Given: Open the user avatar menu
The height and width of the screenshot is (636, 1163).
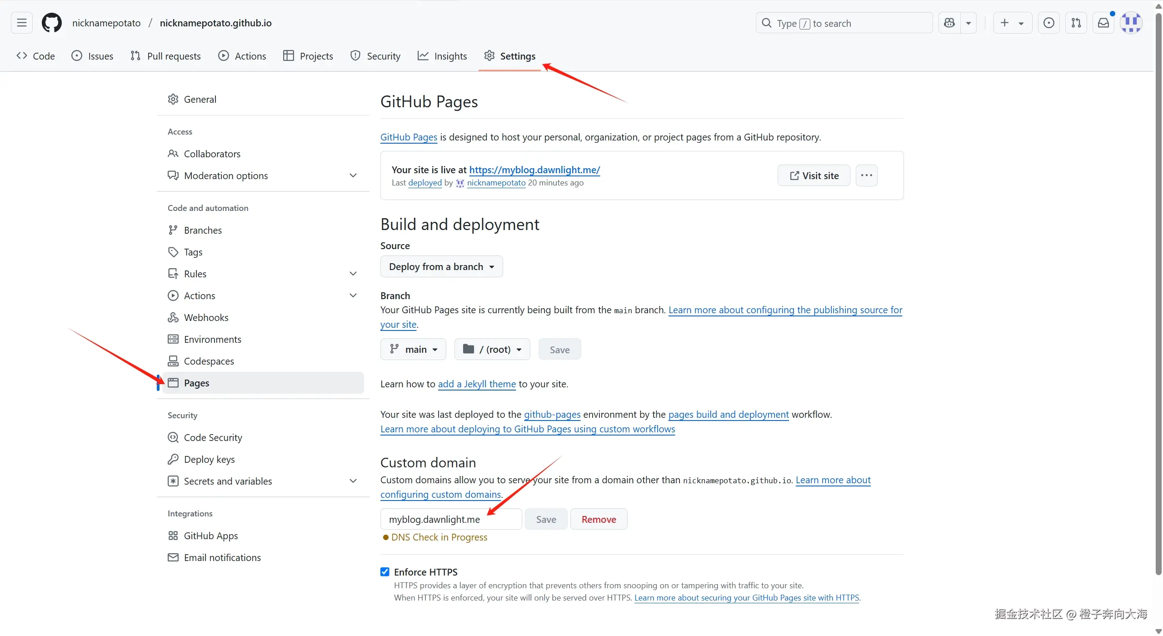Looking at the screenshot, I should pyautogui.click(x=1131, y=23).
